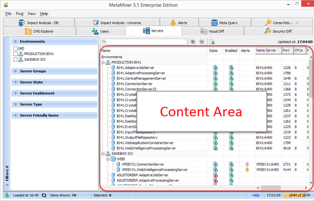
Task: Click State icon of BI41.OutputFileRepository row
Action: [215, 137]
